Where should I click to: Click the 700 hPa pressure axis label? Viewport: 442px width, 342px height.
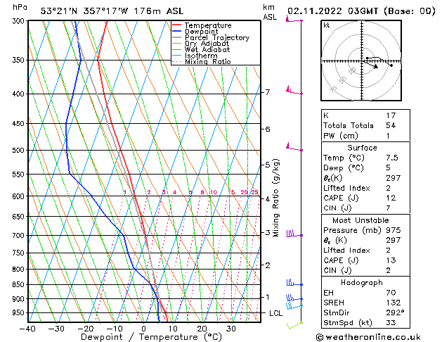(x=20, y=235)
